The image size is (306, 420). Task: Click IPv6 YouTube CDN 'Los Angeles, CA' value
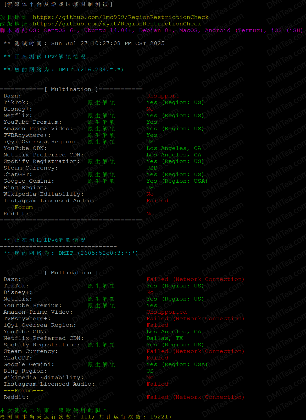pyautogui.click(x=174, y=332)
